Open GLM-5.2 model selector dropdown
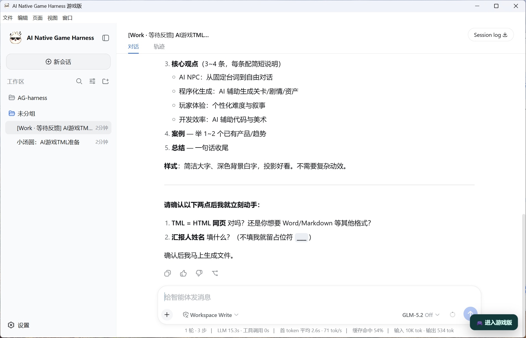526x338 pixels. pyautogui.click(x=421, y=315)
